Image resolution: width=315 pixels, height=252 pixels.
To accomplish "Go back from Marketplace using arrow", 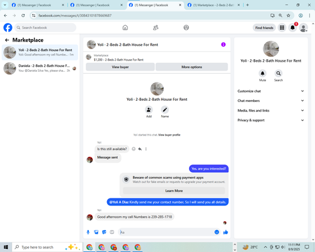I will tap(7, 40).
